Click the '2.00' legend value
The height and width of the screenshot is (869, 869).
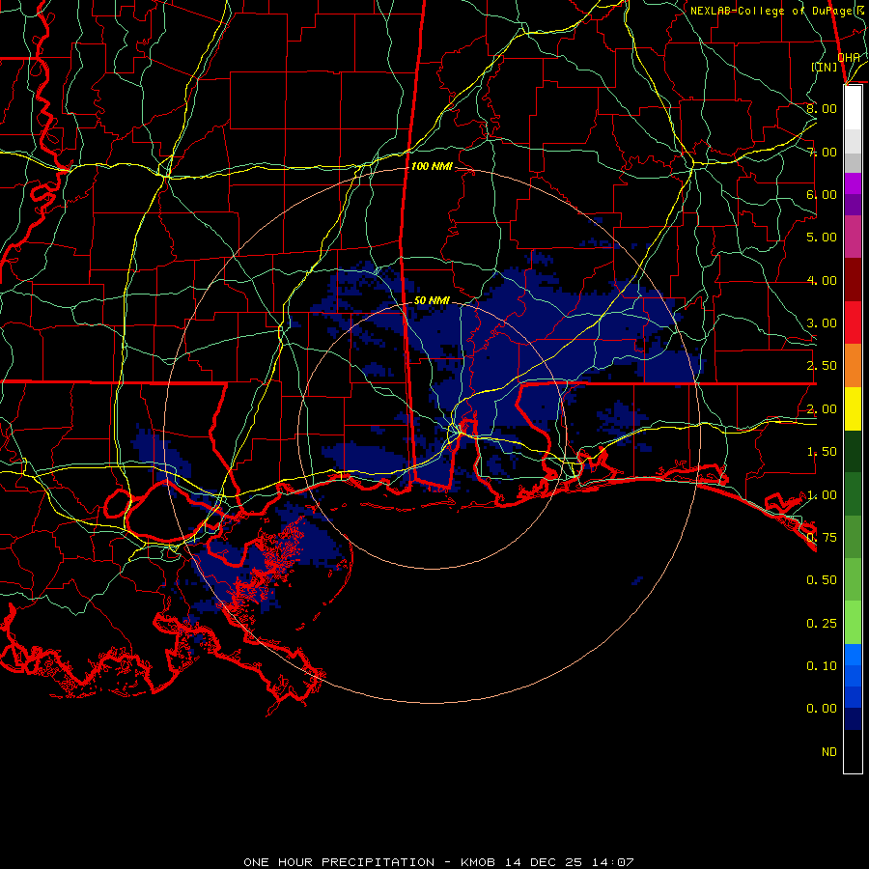coord(822,409)
